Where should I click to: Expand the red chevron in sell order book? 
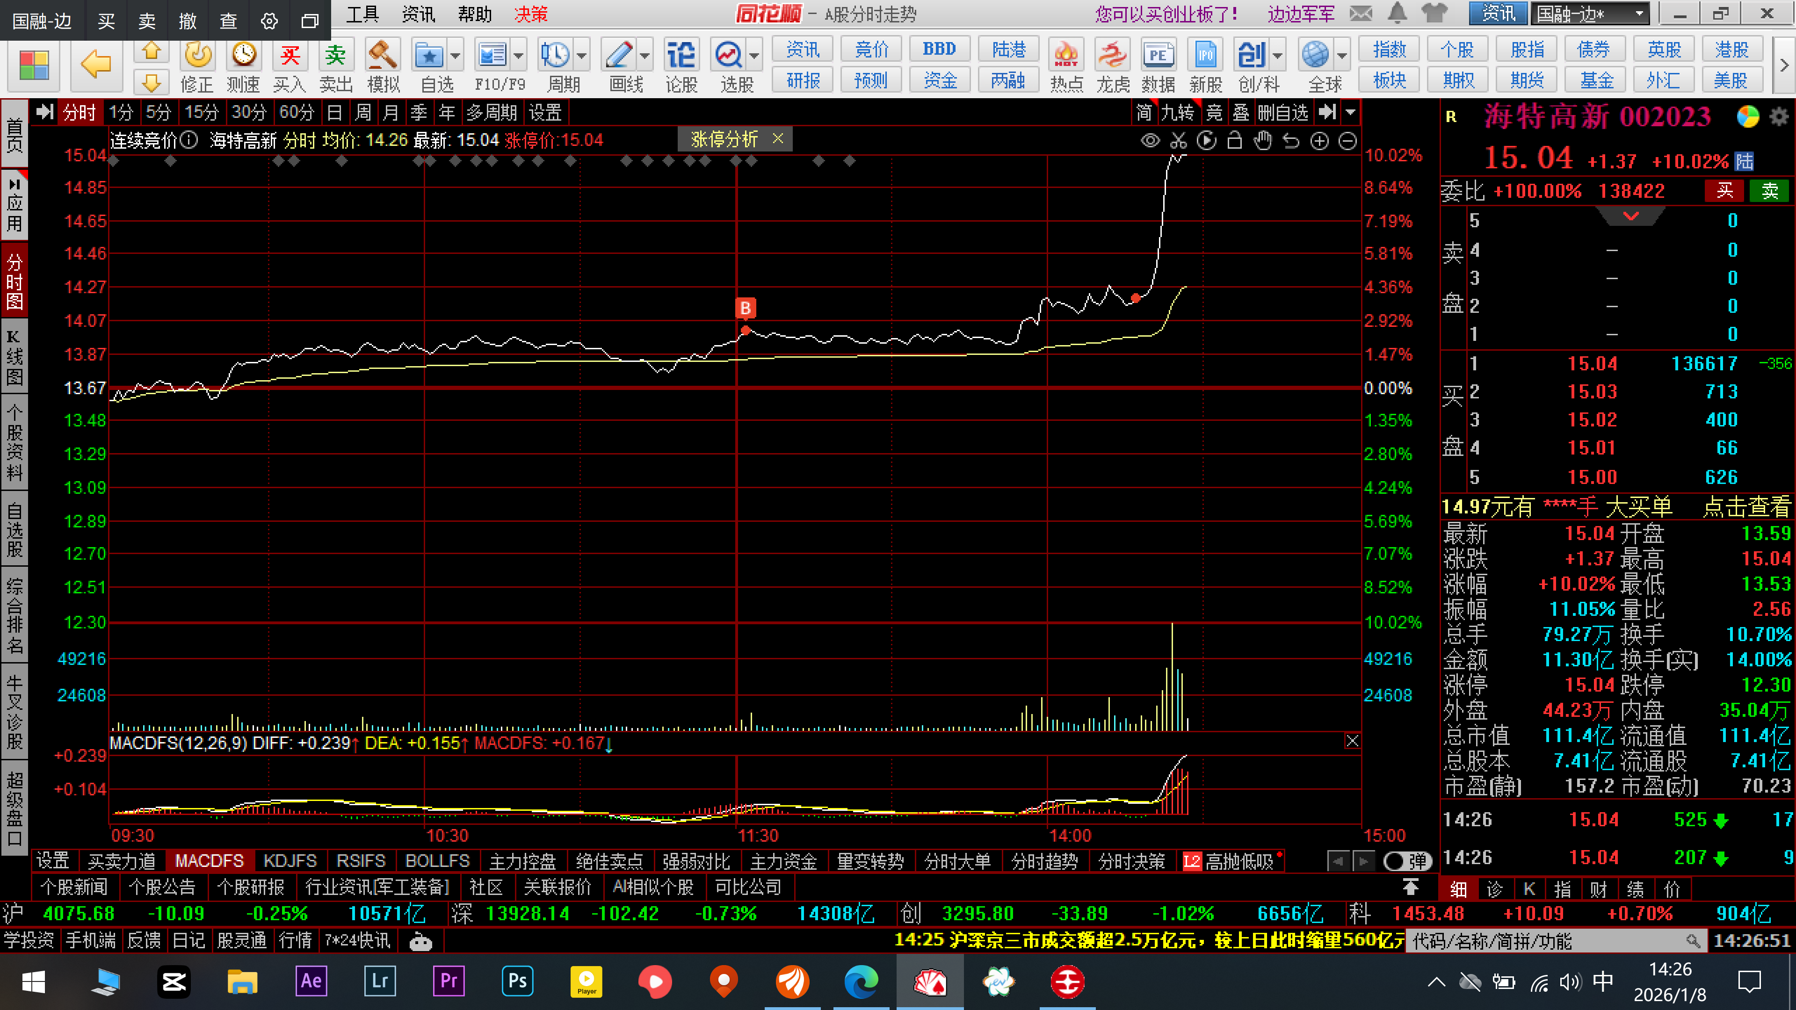1631,217
